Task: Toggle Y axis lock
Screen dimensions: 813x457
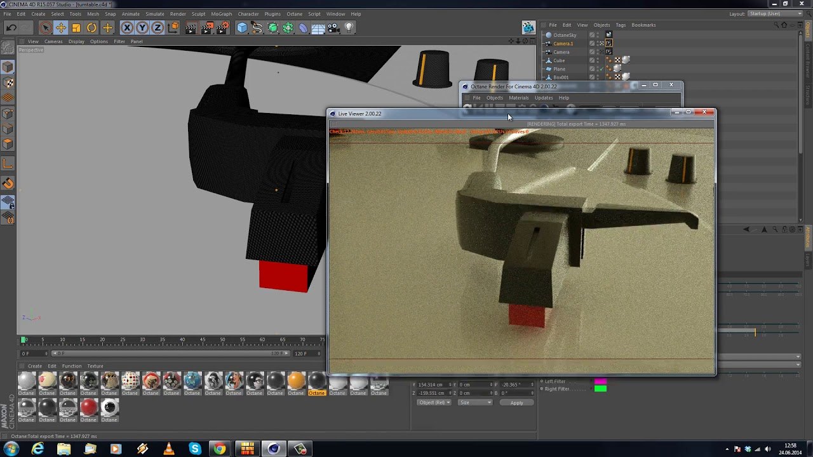Action: point(142,27)
